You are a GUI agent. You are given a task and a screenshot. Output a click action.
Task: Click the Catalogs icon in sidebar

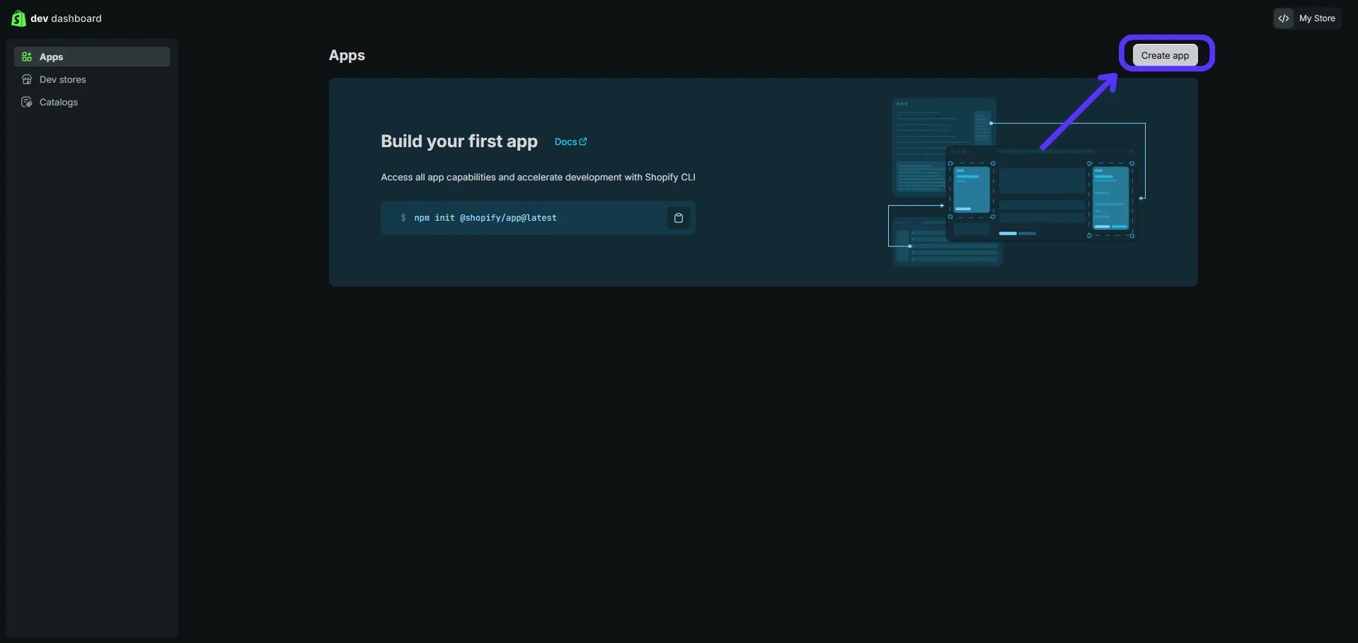27,102
